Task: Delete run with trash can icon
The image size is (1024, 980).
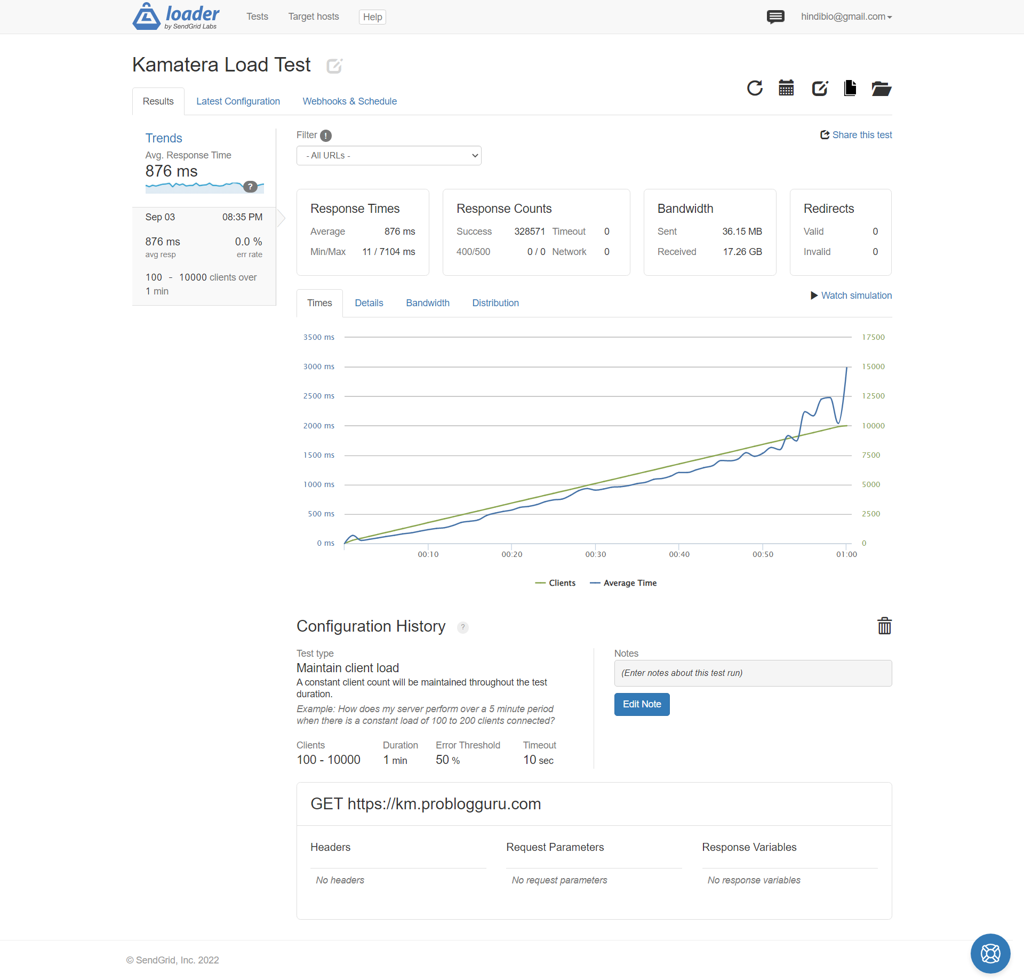Action: coord(884,626)
